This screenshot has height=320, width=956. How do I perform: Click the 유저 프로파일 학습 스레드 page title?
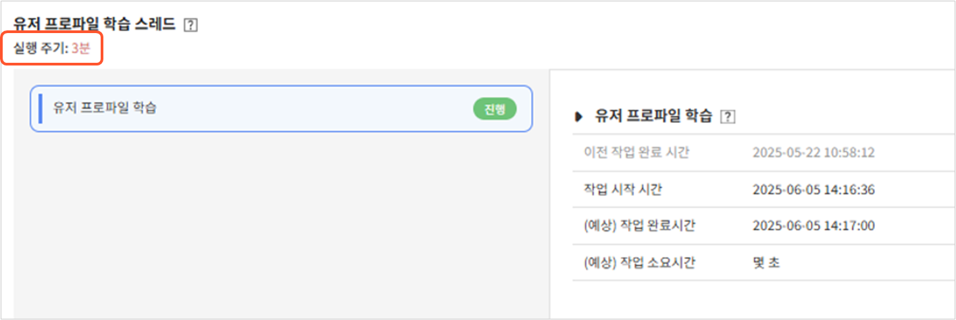95,25
